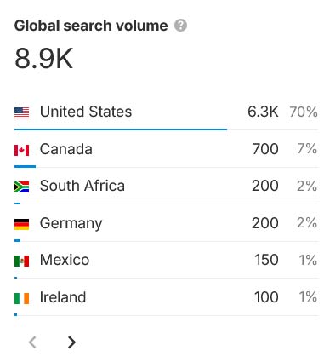
Task: Select the Germany country name
Action: (x=71, y=223)
